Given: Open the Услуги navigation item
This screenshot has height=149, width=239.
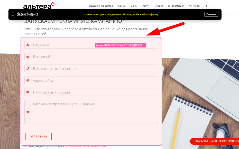Looking at the screenshot, I should click(146, 6).
